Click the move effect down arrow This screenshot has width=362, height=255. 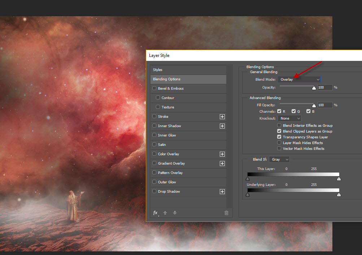(x=175, y=213)
